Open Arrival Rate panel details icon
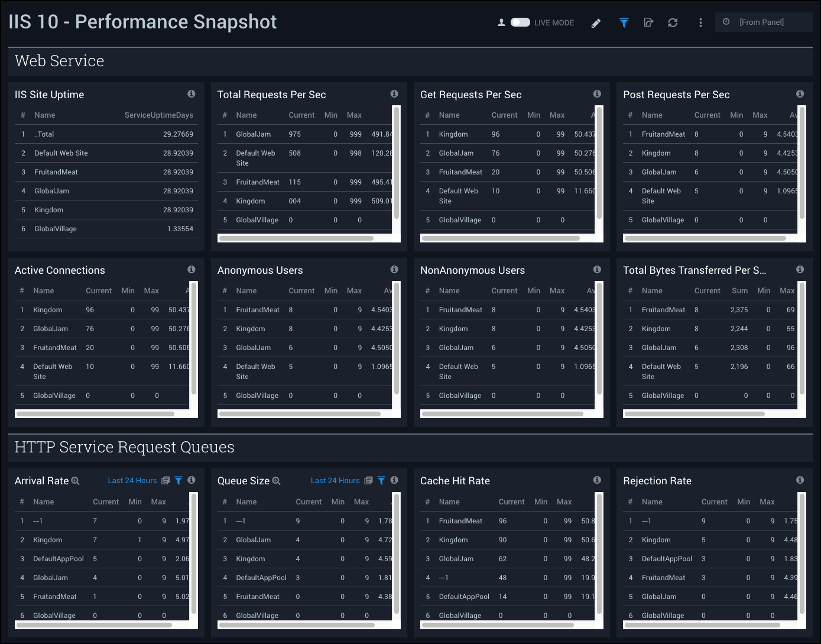This screenshot has width=821, height=644. tap(166, 480)
